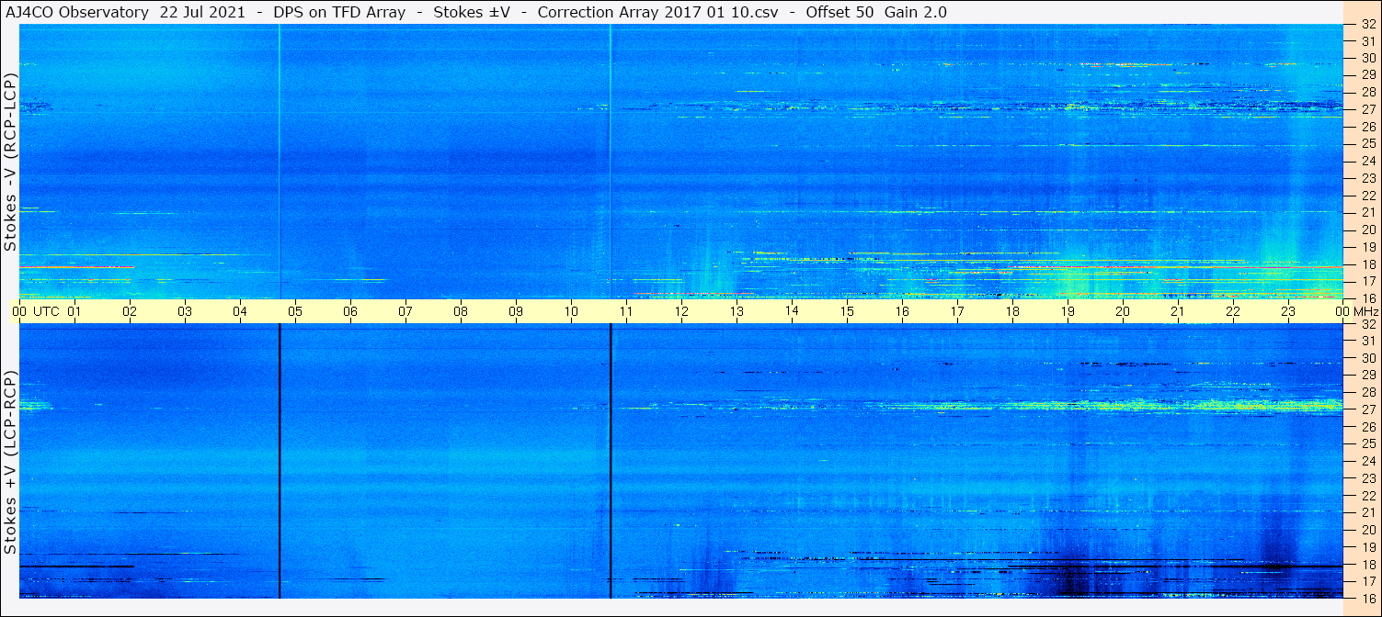1382x617 pixels.
Task: Click the 'UTC' label on time axis
Action: 47,312
